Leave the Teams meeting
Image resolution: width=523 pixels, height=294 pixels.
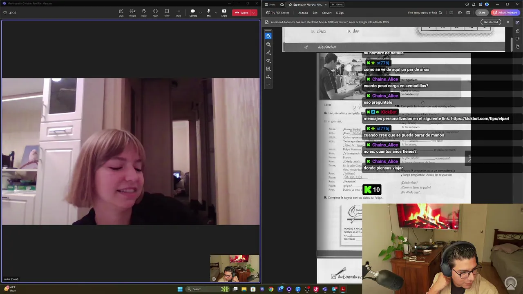pos(241,13)
